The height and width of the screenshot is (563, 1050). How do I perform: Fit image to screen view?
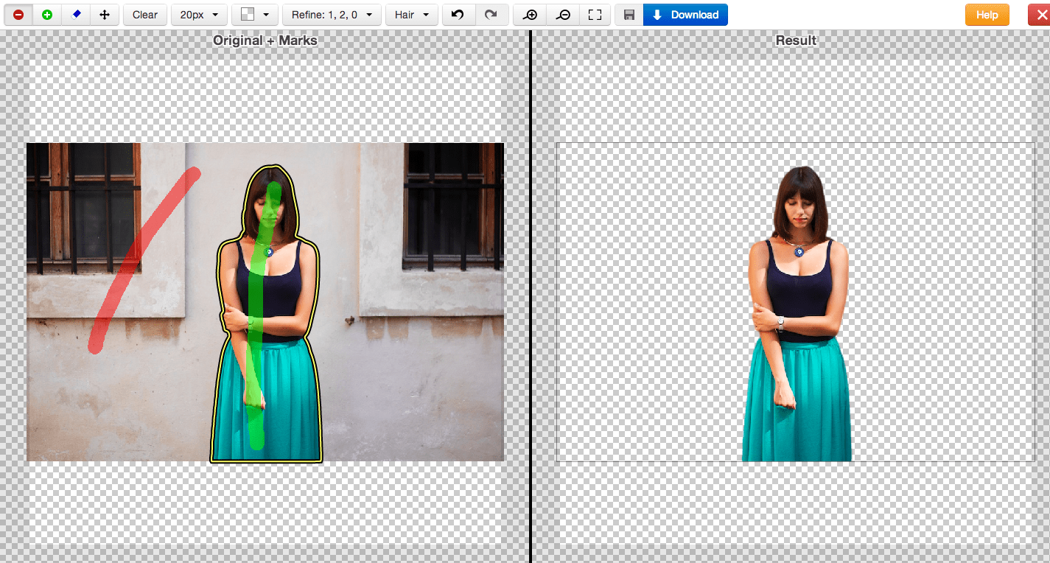click(595, 15)
